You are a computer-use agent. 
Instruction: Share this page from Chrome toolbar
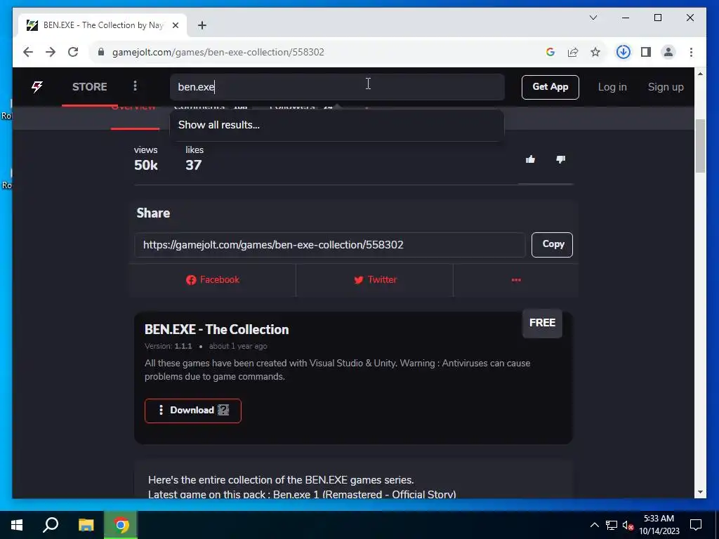click(x=573, y=52)
